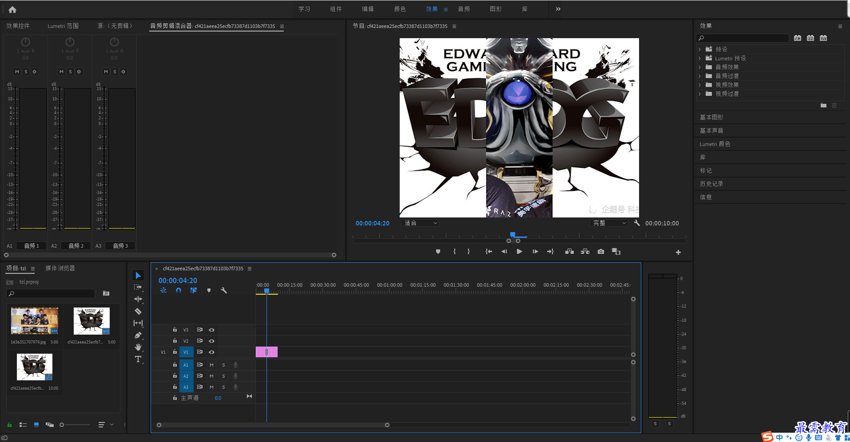Screen dimensions: 850x442
Task: Click Mark In button
Action: coord(454,252)
